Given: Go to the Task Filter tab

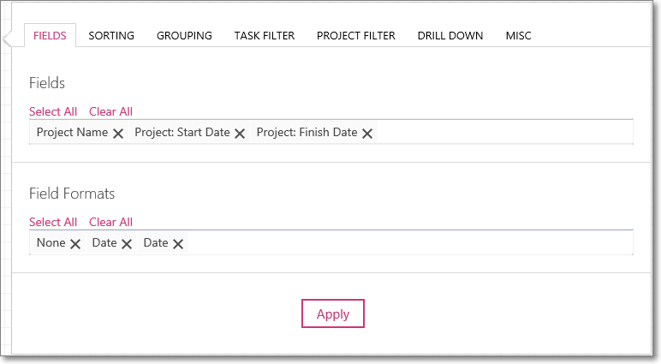Looking at the screenshot, I should click(x=265, y=36).
